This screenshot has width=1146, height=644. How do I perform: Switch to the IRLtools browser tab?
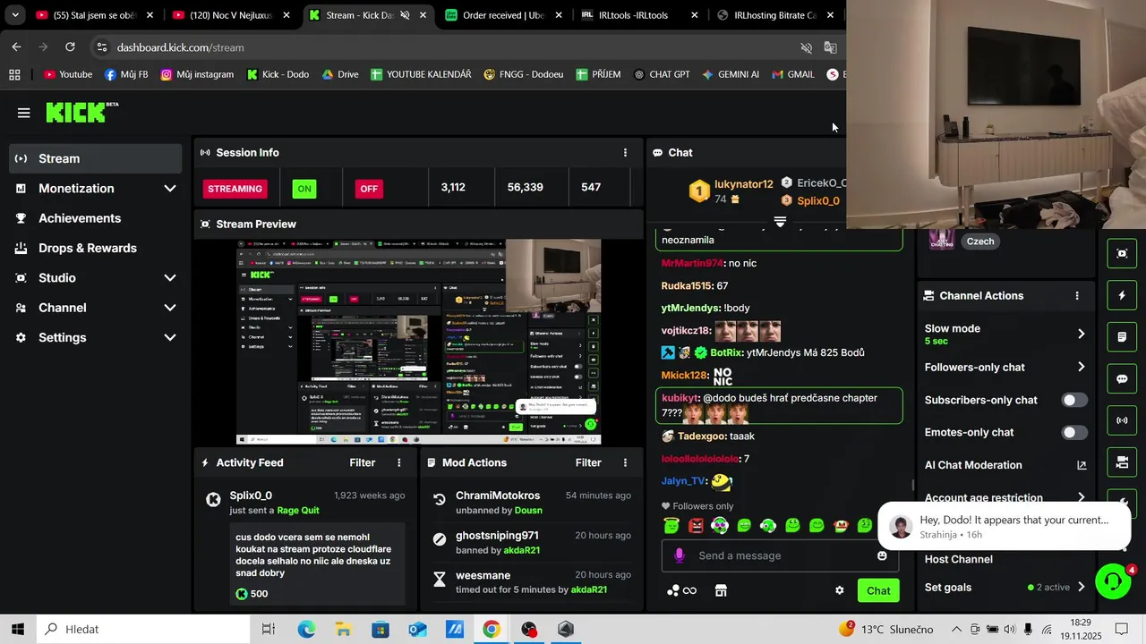(637, 15)
